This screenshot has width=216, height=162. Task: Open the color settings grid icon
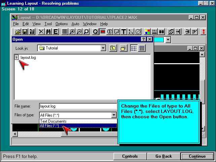pos(147,32)
